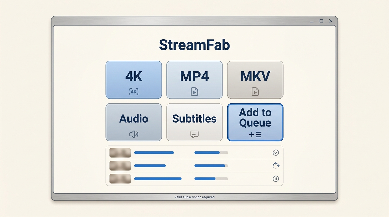389x217 pixels.
Task: Open the second queue item thumbnail
Action: click(120, 166)
